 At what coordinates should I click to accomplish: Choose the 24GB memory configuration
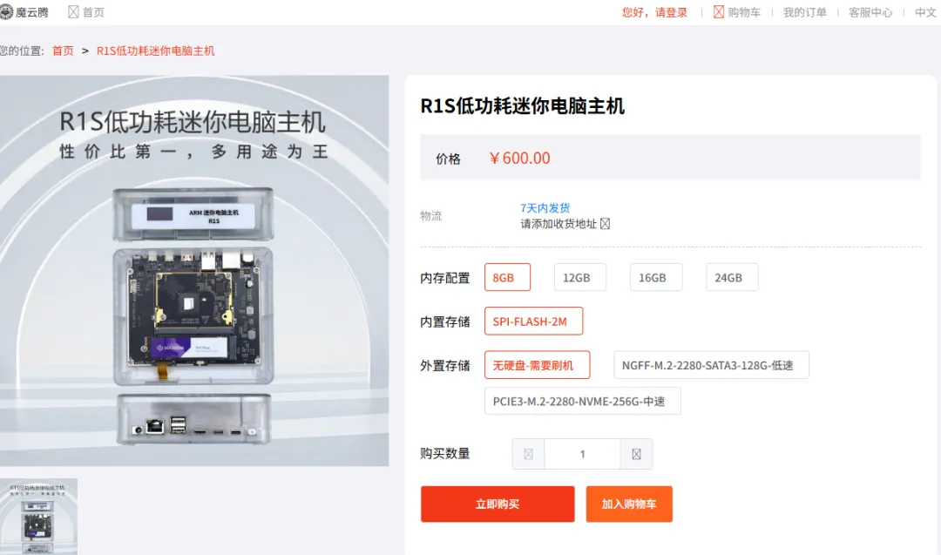point(732,278)
